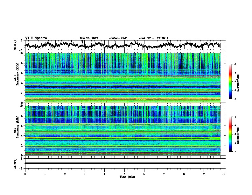Click the date label "Mar.26, 2017"
Image resolution: width=252 pixels, height=195 pixels.
pyautogui.click(x=89, y=38)
